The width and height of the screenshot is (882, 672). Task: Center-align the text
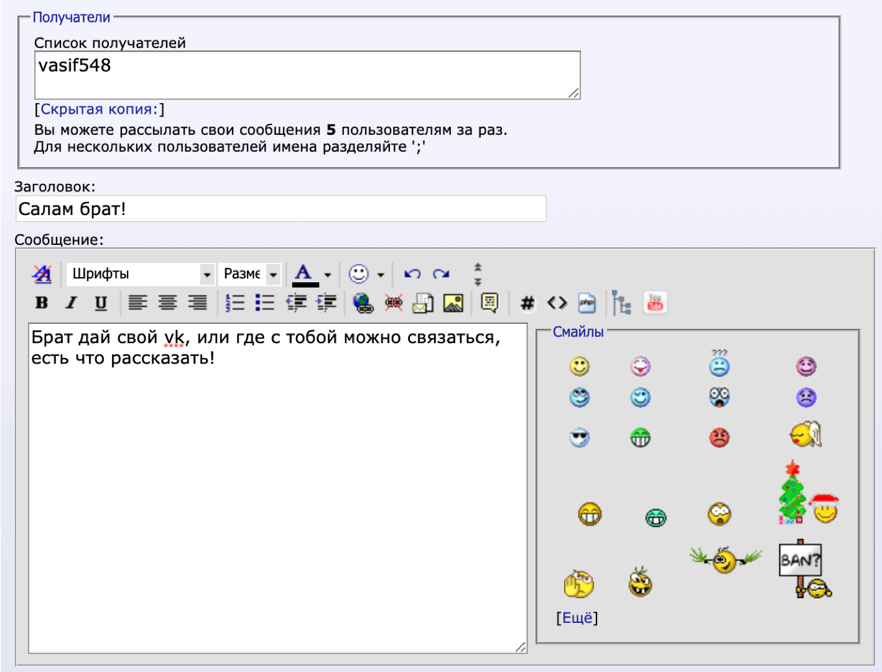[x=167, y=303]
